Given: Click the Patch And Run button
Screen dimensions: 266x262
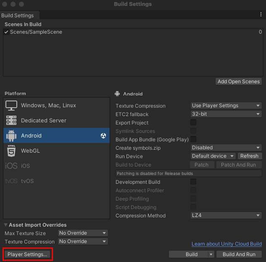Looking at the screenshot, I should click(239, 165).
